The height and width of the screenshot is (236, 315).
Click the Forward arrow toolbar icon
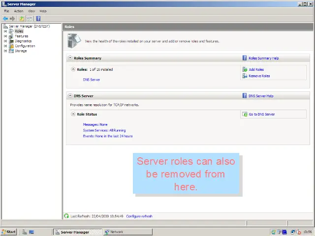(12, 19)
